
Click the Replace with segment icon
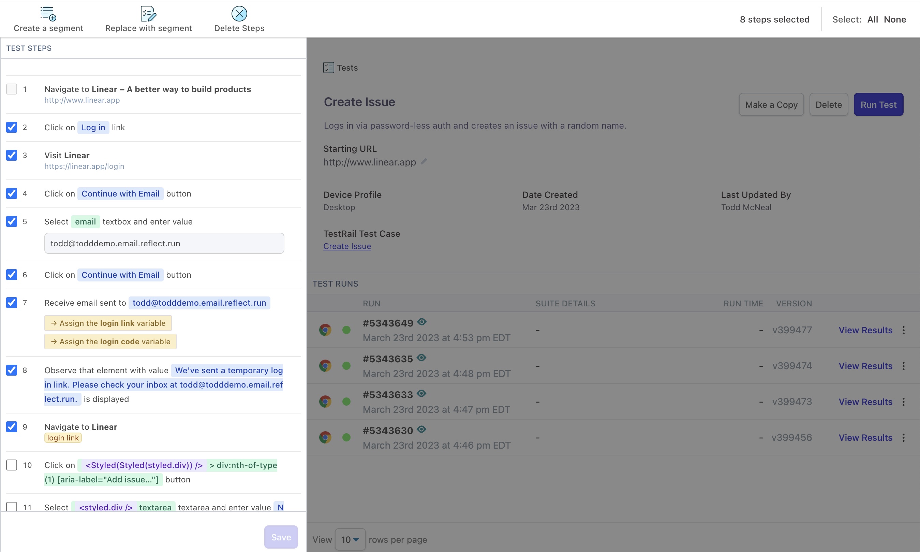148,14
